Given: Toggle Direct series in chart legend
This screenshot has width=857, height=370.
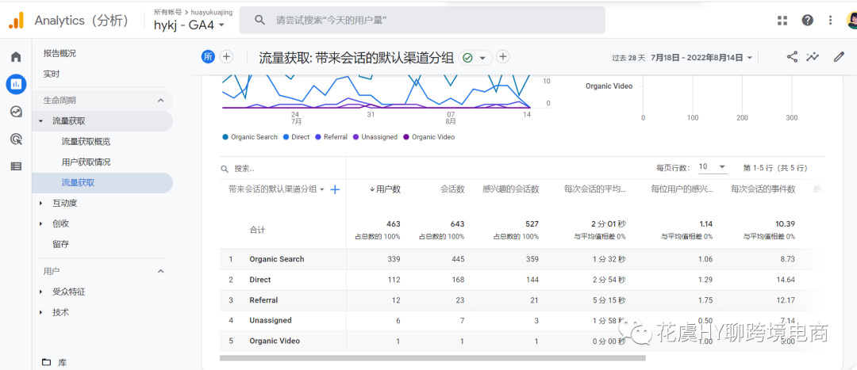Looking at the screenshot, I should (296, 137).
